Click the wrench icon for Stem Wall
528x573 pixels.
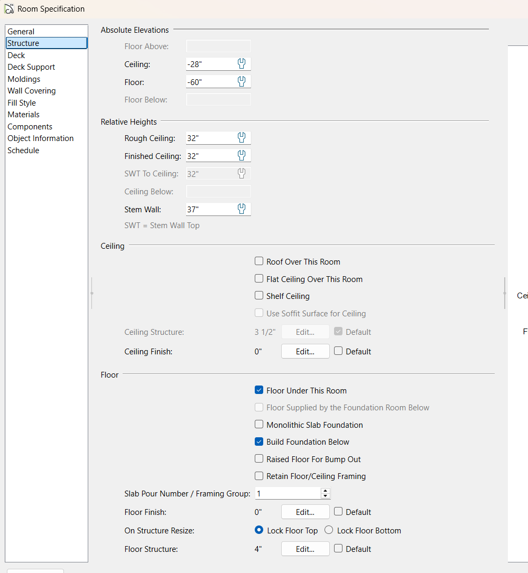coord(242,209)
